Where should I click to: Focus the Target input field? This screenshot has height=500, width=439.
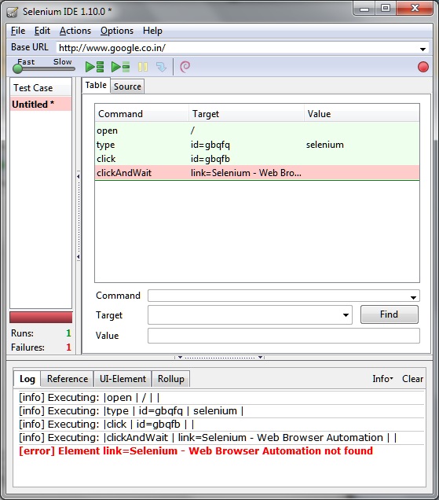tap(245, 315)
